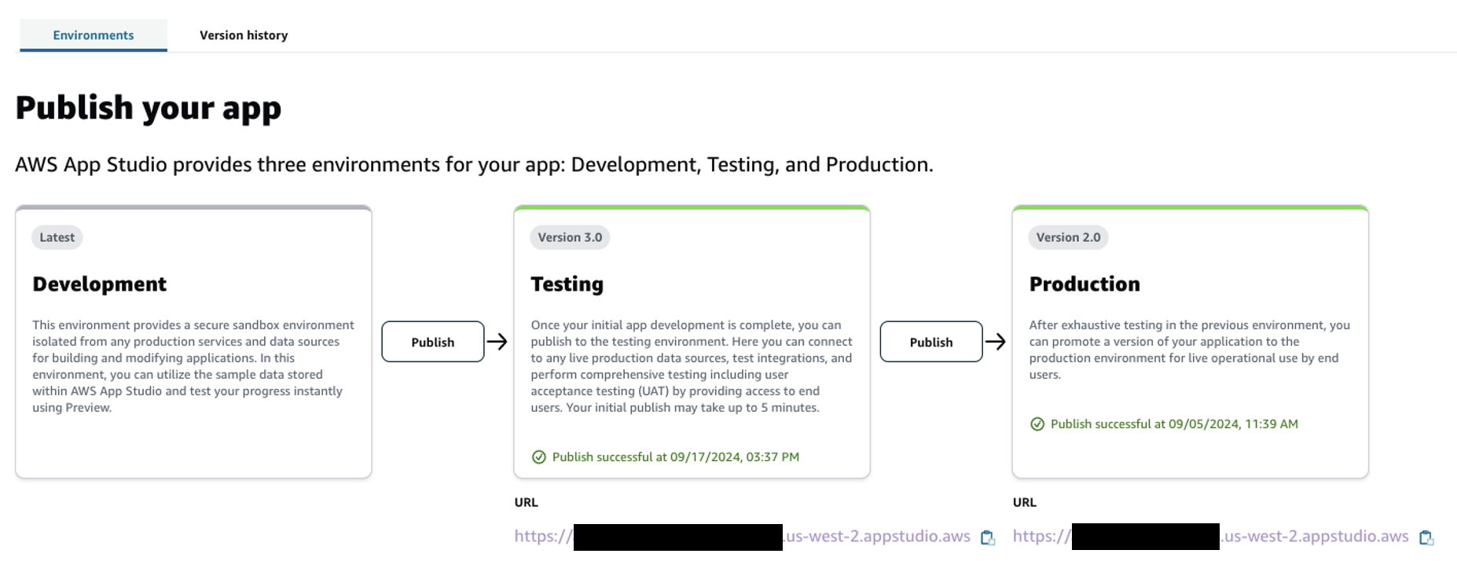Click the Testing environment description text

[692, 366]
